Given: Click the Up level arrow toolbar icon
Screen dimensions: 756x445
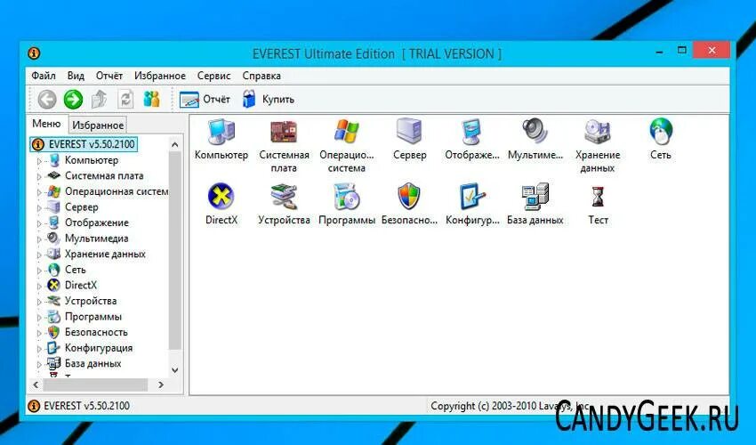Looking at the screenshot, I should (100, 100).
